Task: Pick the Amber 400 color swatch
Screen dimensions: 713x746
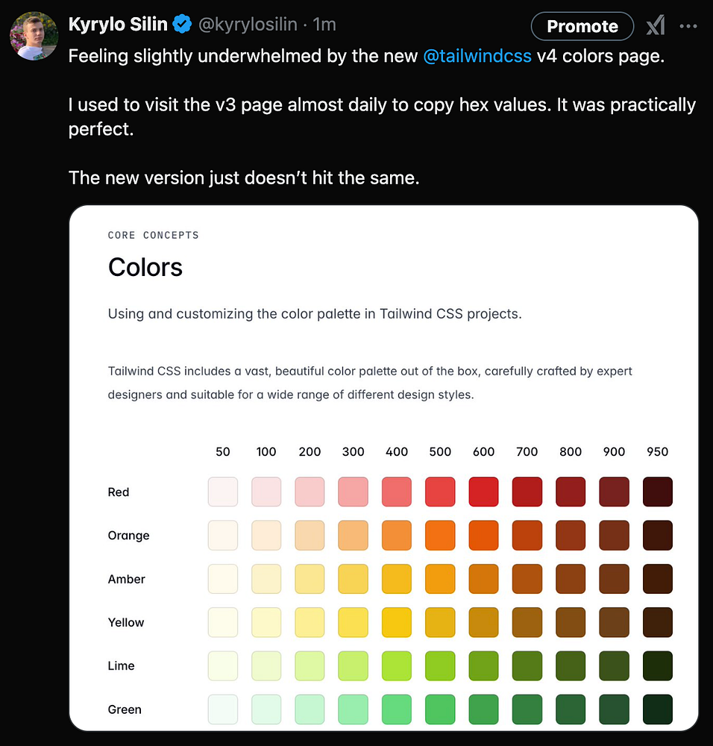Action: click(x=397, y=579)
